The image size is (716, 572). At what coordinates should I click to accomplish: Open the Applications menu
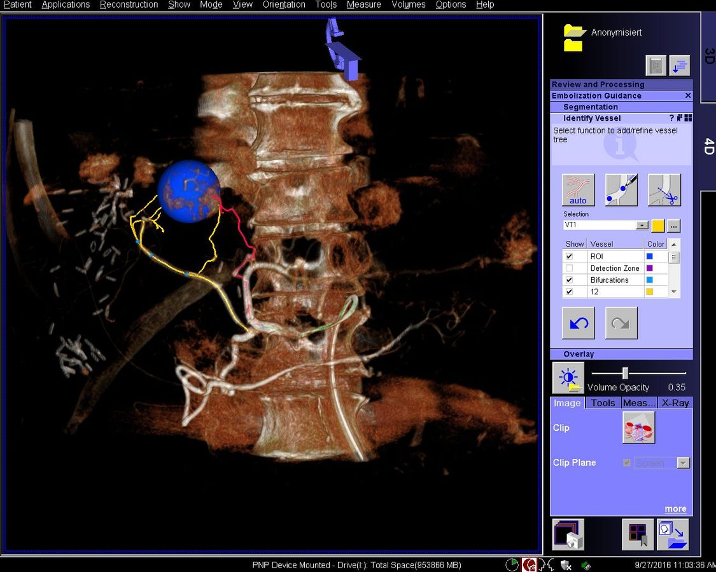coord(66,5)
